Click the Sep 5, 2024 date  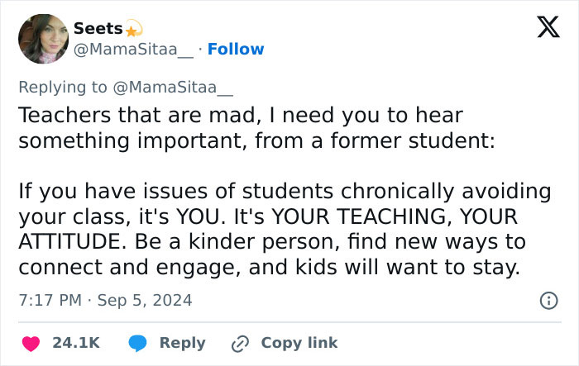pyautogui.click(x=144, y=300)
